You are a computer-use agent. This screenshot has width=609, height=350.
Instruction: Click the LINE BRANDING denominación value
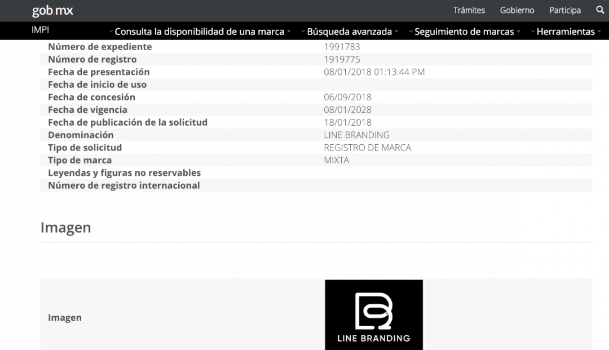point(356,135)
